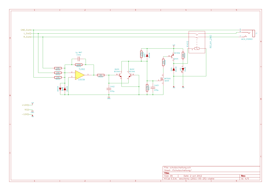Click the -12V power symbol below D404
The width and height of the screenshot is (271, 191).
[174, 87]
